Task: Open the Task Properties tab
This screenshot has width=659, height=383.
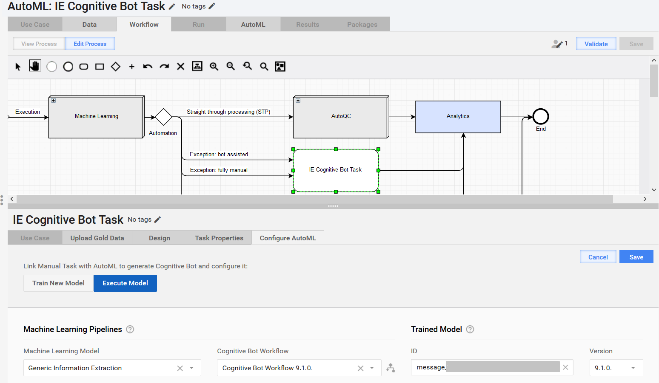Action: pos(219,238)
